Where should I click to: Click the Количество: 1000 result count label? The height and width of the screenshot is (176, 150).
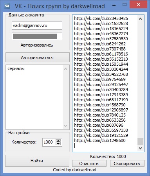(x=108, y=156)
